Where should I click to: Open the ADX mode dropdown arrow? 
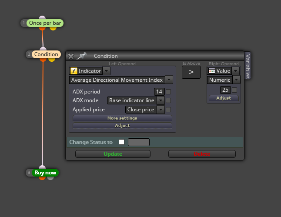coord(161,100)
